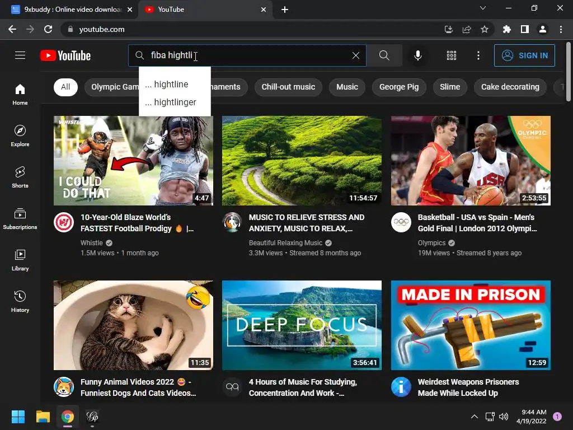Open 'MUSIC TO RELIEVE STRESS' video title
This screenshot has height=430, width=573.
(x=307, y=223)
